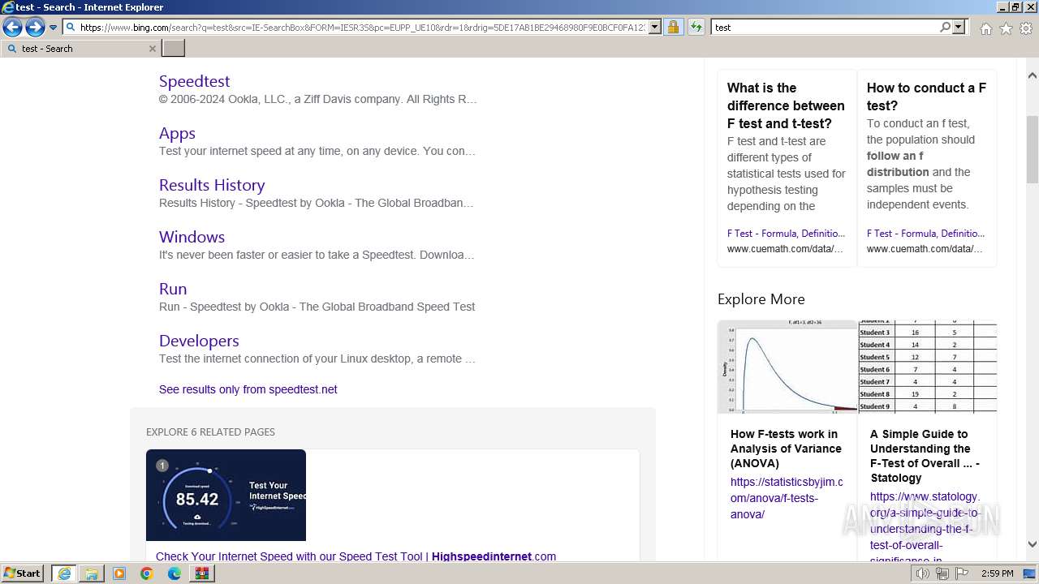Open the search provider dropdown arrow
1039x584 pixels.
click(x=959, y=28)
